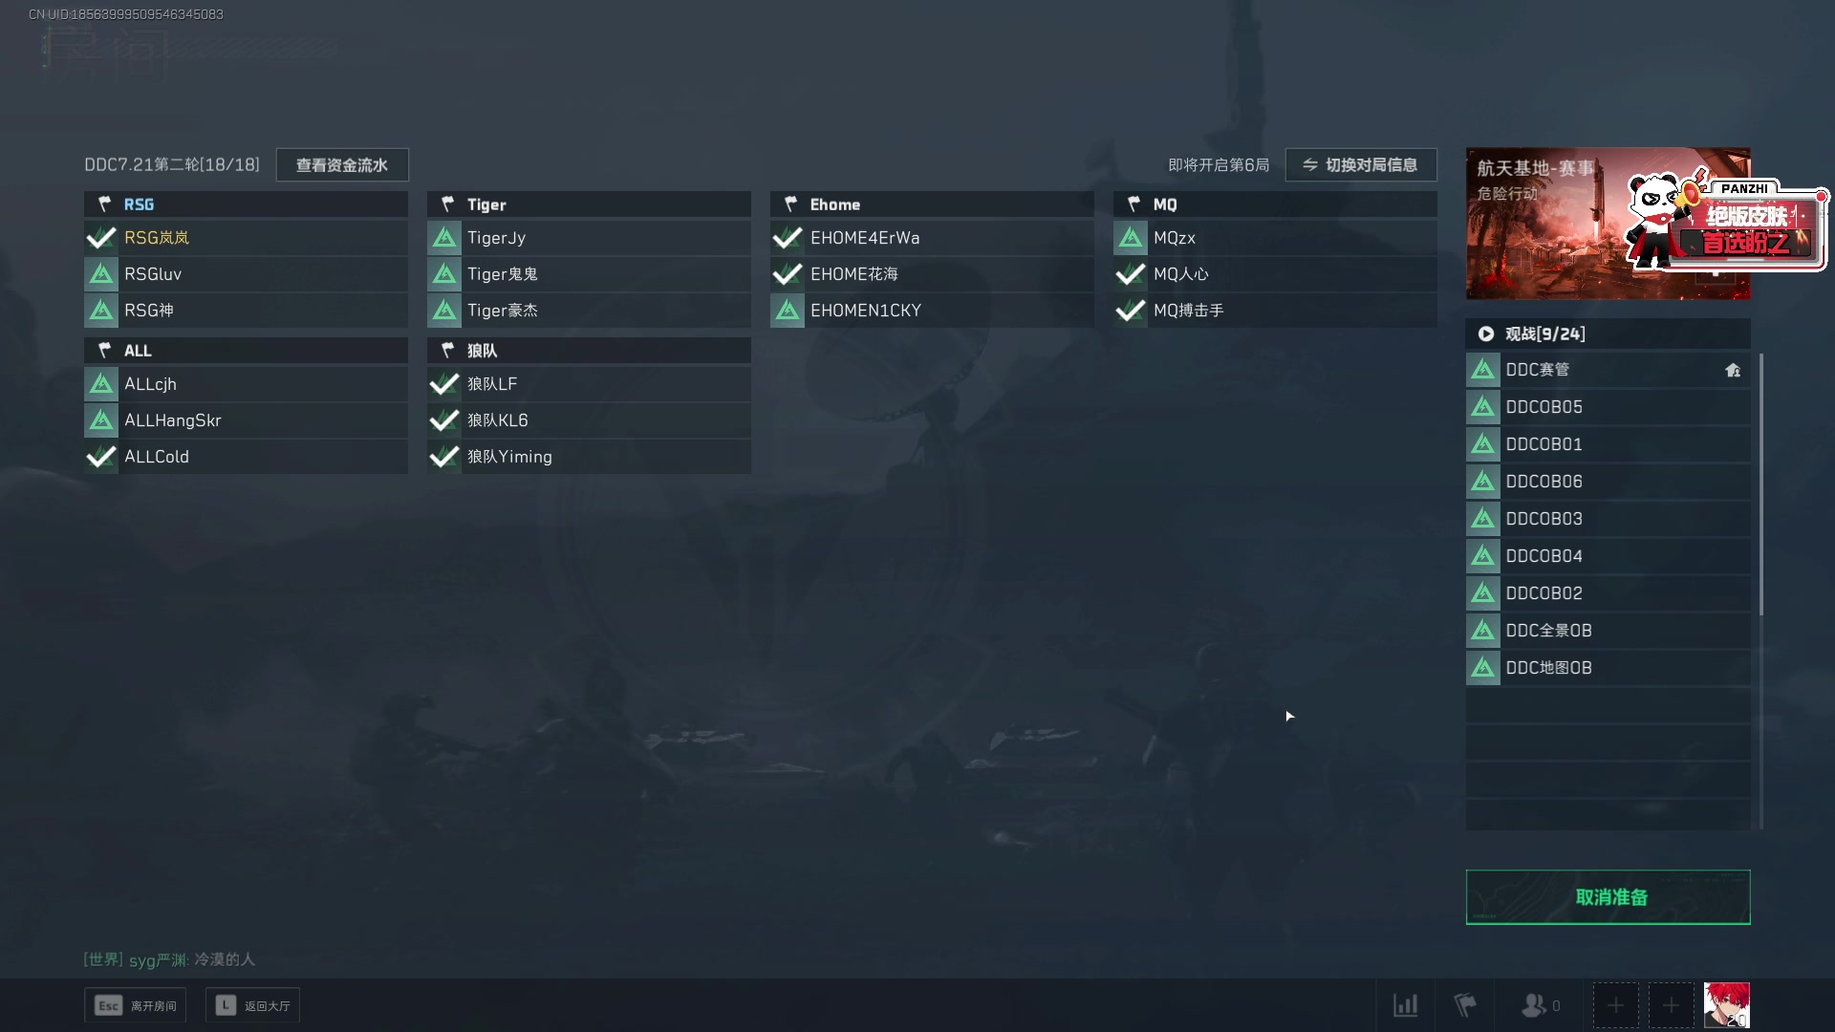Click the 取消准备 cancel ready button
1835x1032 pixels.
click(x=1608, y=897)
